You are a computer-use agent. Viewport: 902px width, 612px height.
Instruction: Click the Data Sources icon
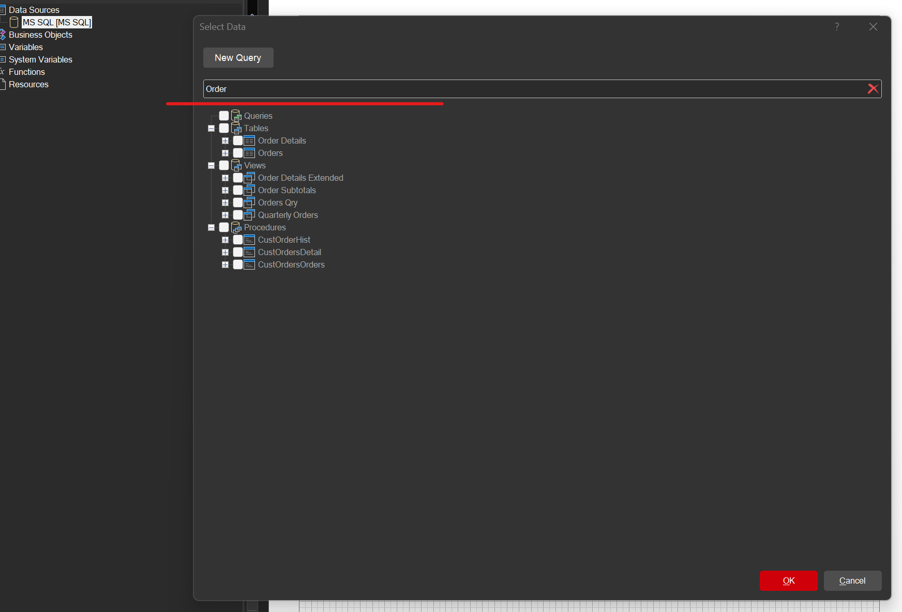3,10
